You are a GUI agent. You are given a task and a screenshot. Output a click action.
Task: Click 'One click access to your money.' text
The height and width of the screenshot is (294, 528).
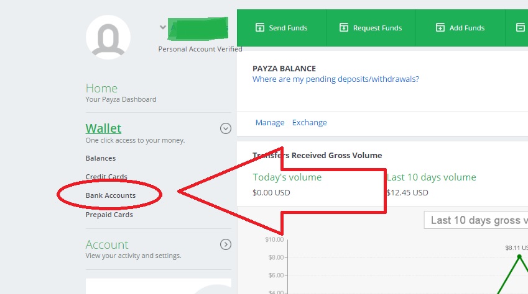point(135,140)
